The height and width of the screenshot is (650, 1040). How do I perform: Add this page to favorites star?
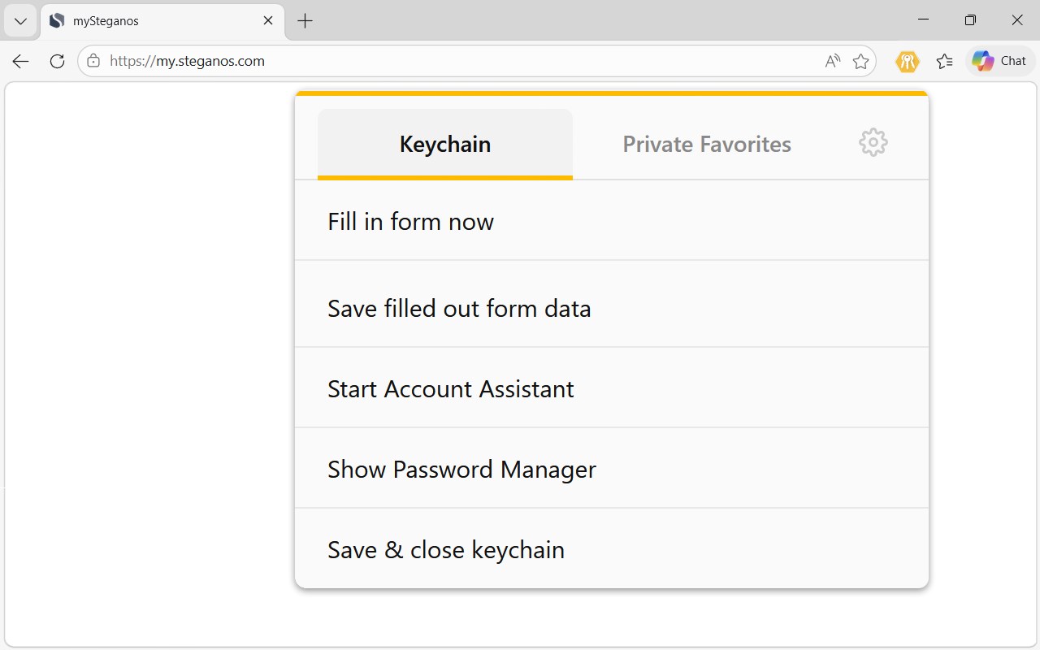click(x=861, y=61)
